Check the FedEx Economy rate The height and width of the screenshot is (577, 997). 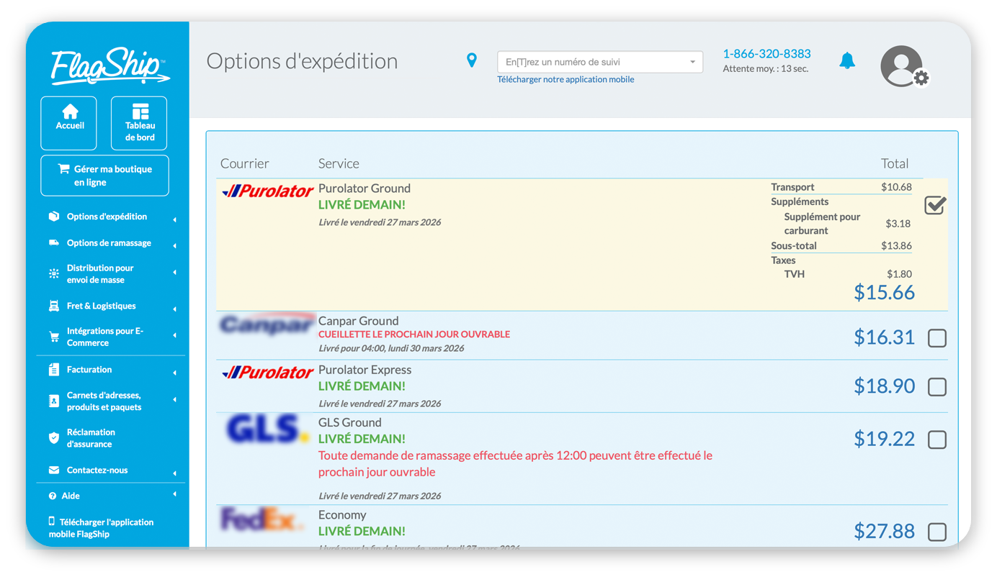[937, 532]
